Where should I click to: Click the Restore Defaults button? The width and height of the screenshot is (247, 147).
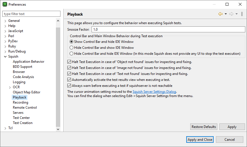click(x=204, y=127)
